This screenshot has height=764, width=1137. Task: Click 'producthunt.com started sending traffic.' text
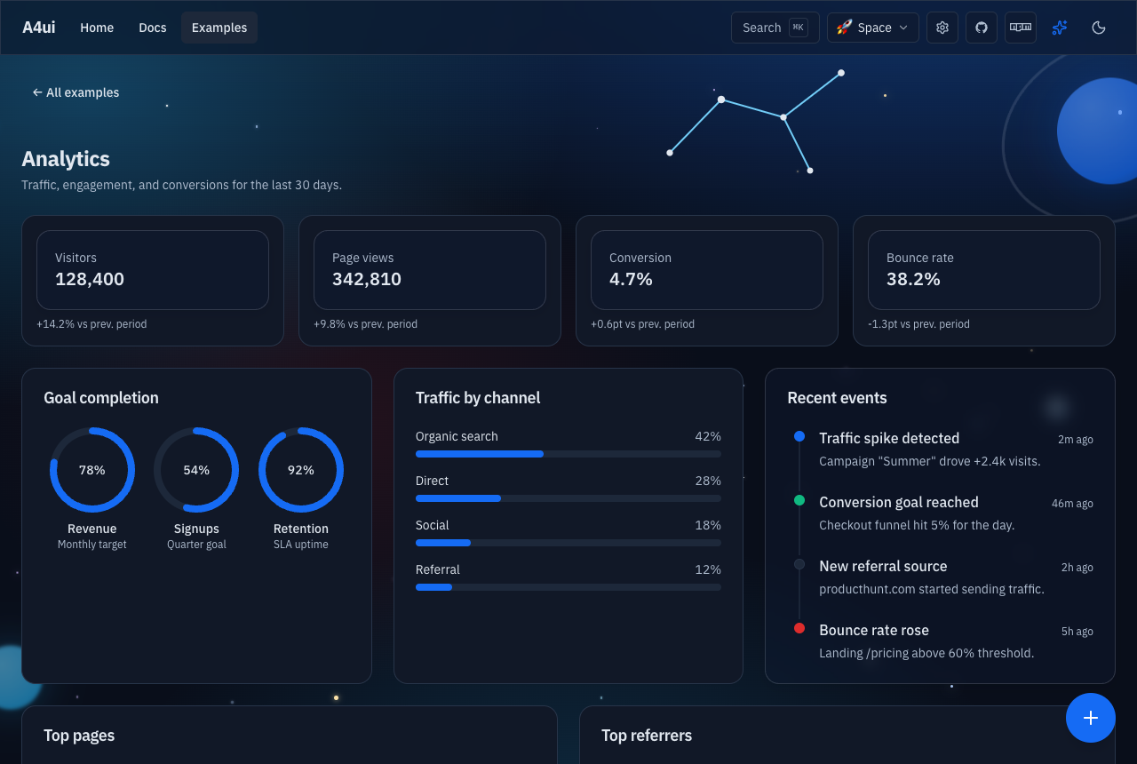932,589
